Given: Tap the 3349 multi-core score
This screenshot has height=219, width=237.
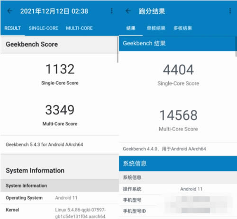Looking at the screenshot, I should coord(60,110).
